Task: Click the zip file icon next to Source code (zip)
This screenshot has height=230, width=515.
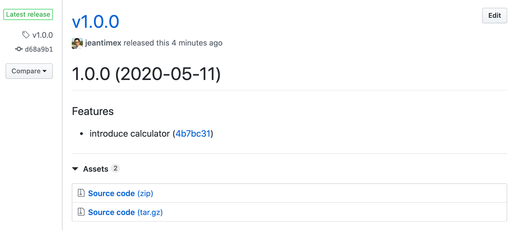Action: pos(81,193)
